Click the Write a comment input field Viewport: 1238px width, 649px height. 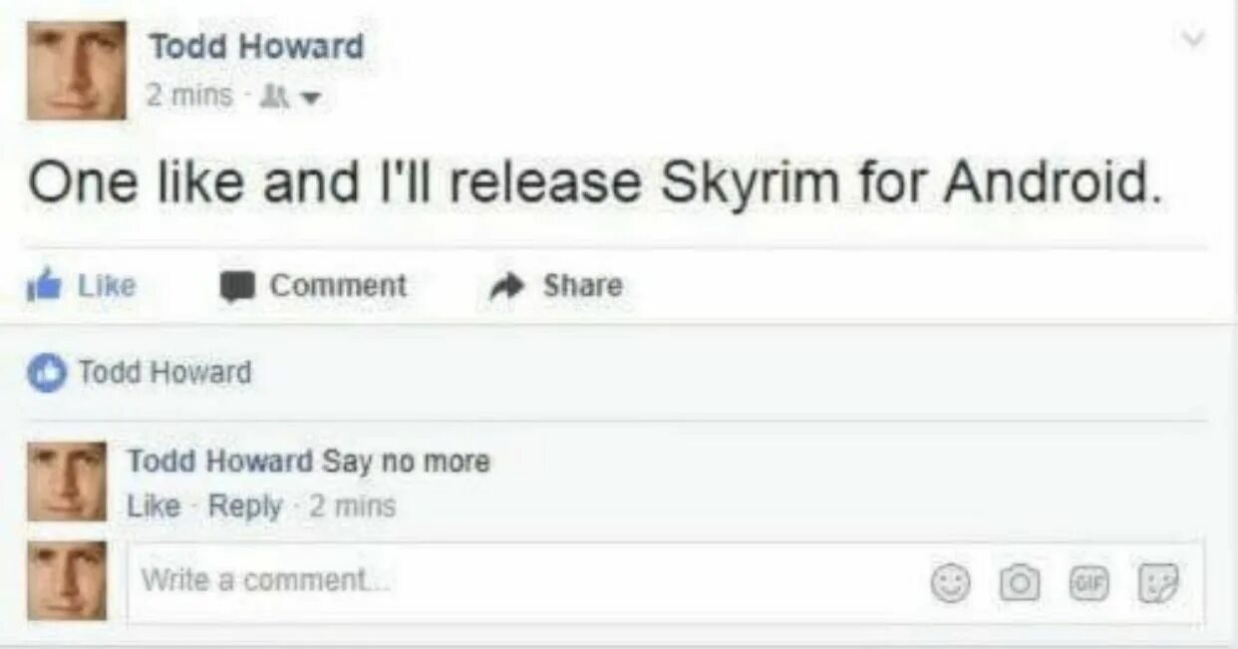[x=666, y=582]
